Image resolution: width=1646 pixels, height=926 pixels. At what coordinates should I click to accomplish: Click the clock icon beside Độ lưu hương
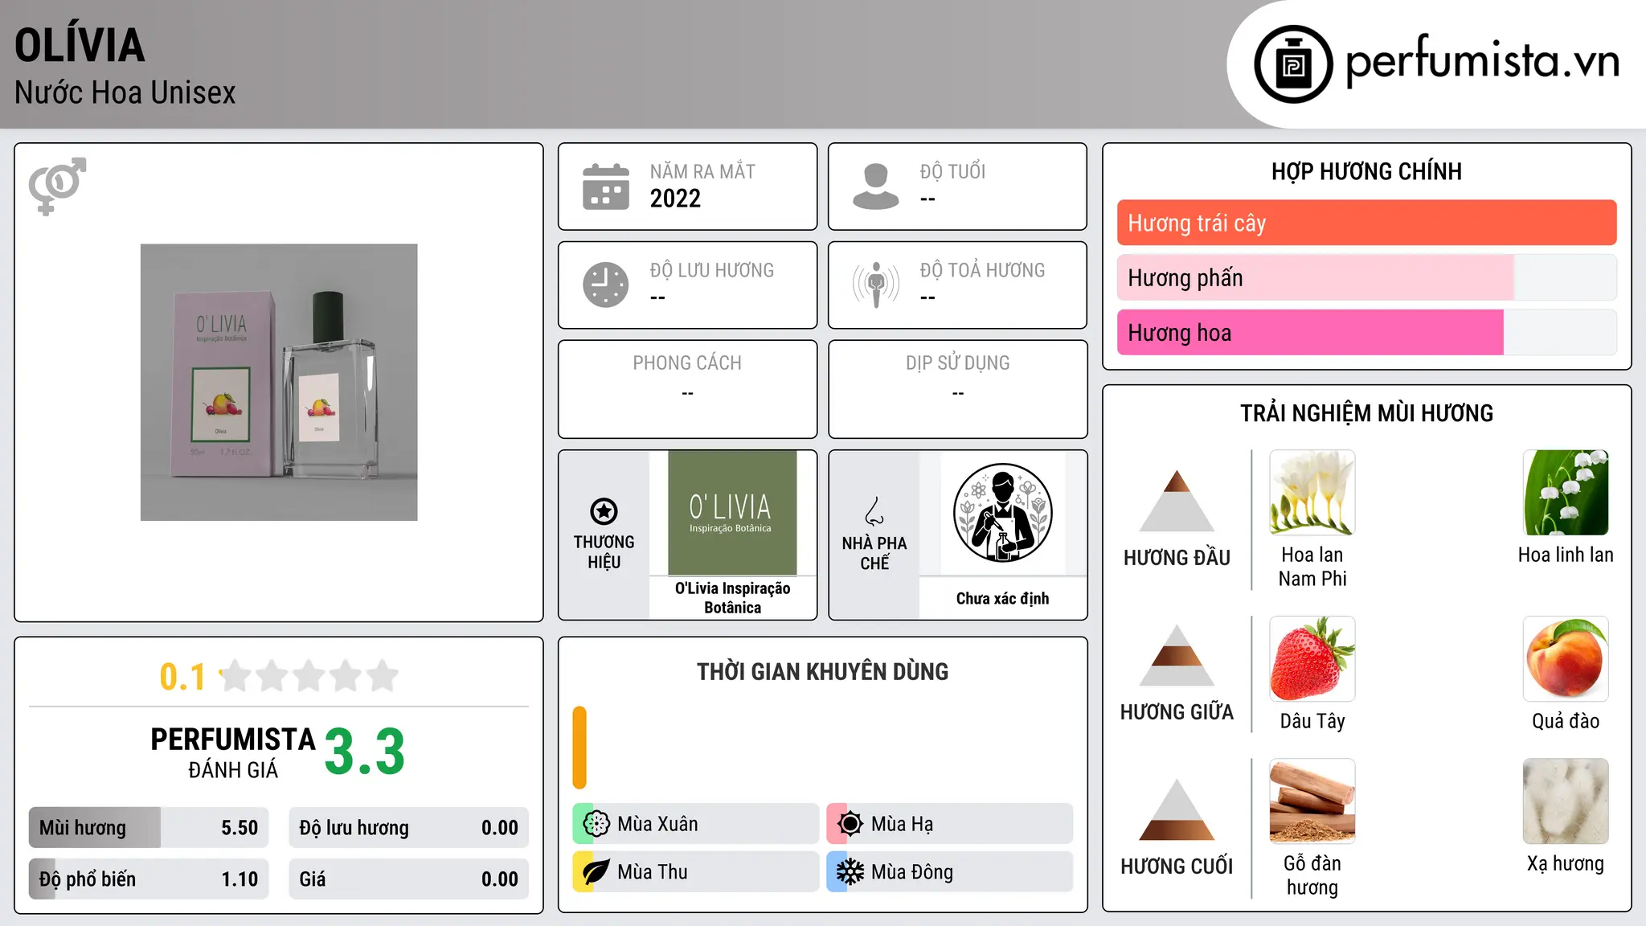[x=606, y=285]
